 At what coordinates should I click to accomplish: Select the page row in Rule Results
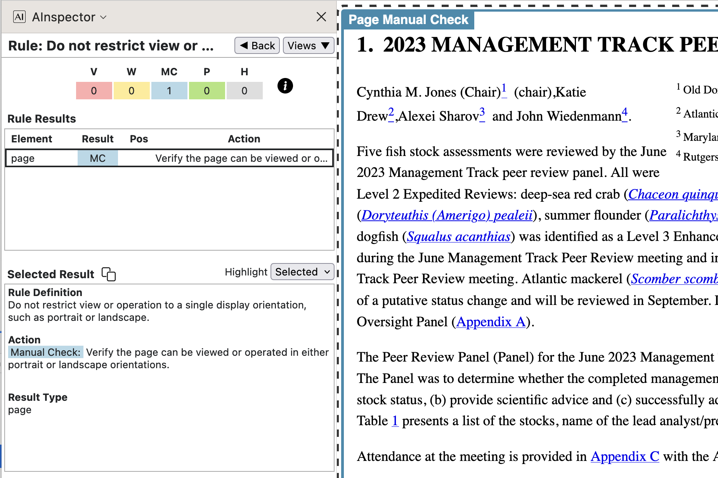pyautogui.click(x=169, y=158)
